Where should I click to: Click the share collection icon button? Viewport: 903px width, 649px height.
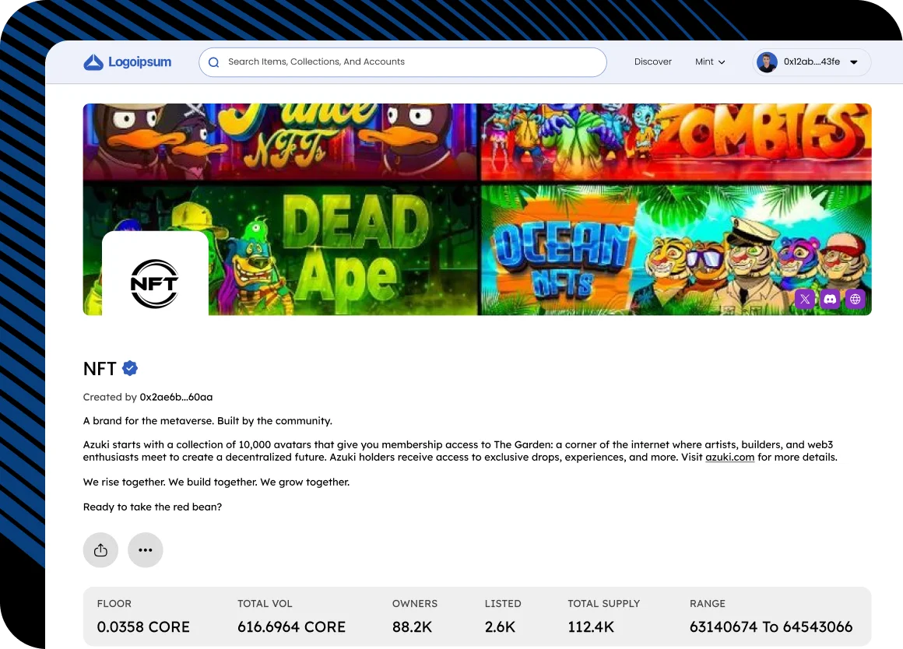click(100, 550)
